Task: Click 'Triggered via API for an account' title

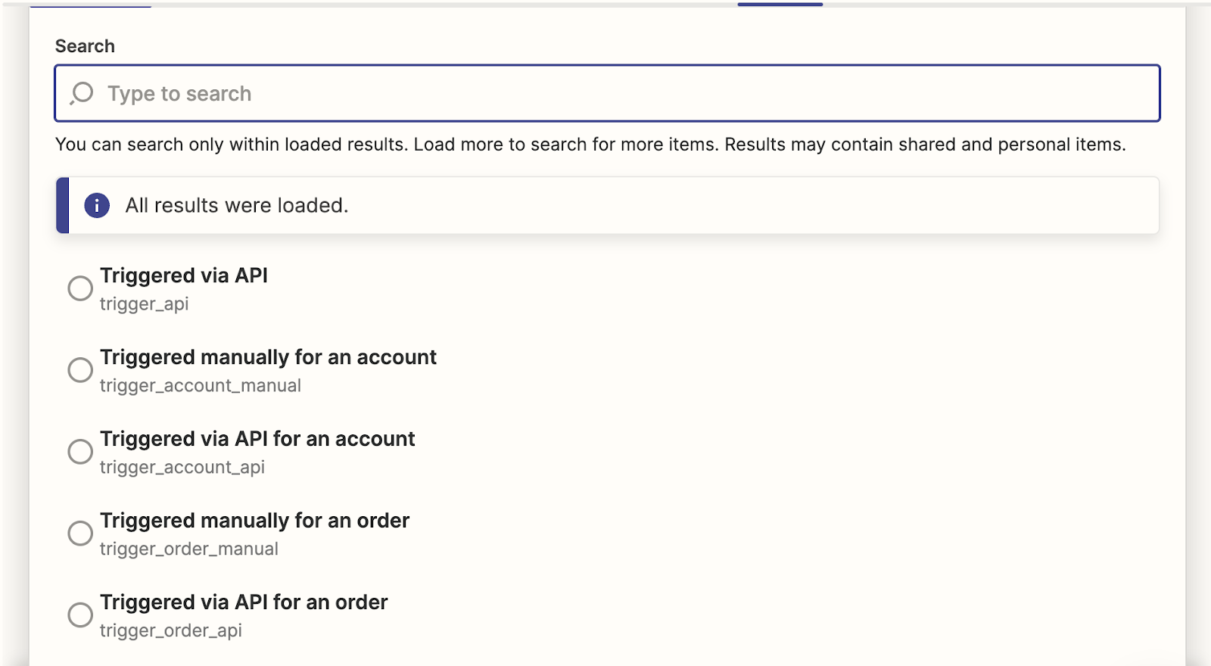Action: (x=257, y=439)
